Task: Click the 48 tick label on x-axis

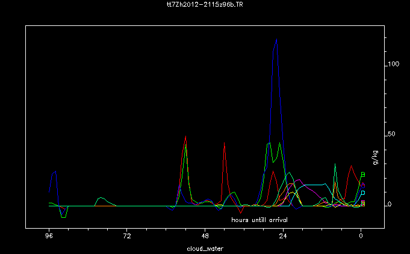Action: click(x=205, y=237)
